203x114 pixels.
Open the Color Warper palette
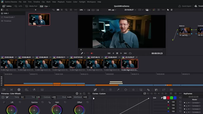coord(110,90)
